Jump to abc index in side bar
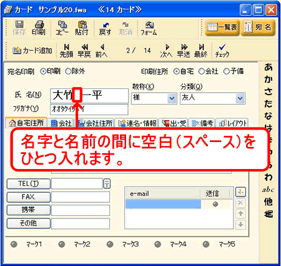This screenshot has width=281, height=266. point(269,190)
